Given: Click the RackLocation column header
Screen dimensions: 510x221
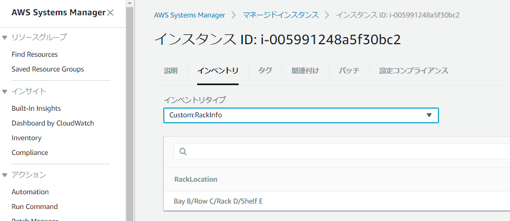Looking at the screenshot, I should [196, 180].
